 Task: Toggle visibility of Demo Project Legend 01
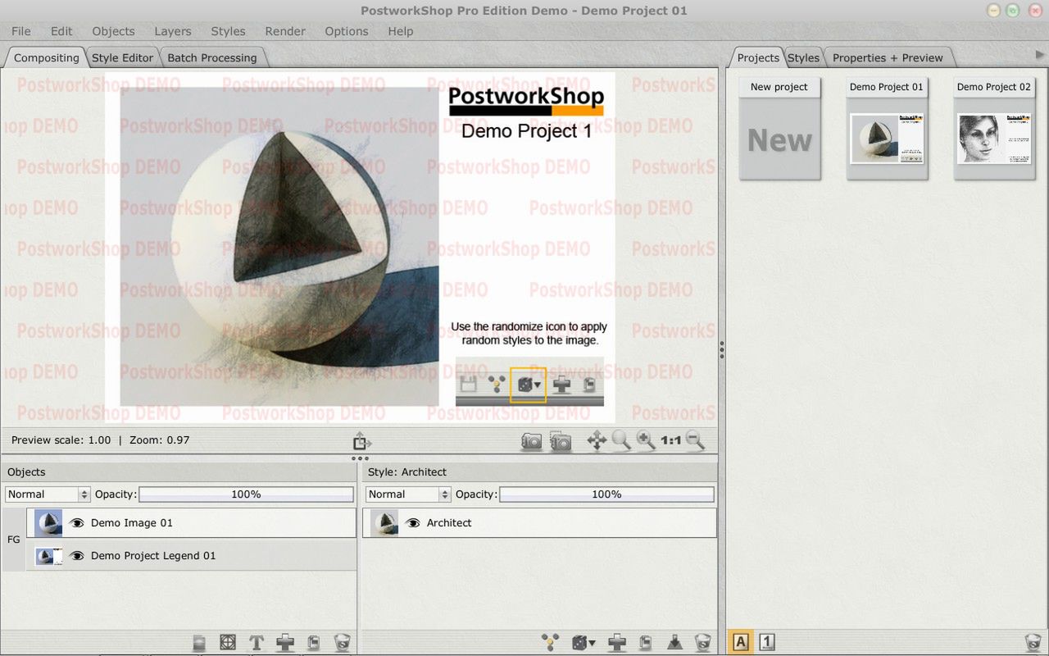pyautogui.click(x=77, y=556)
